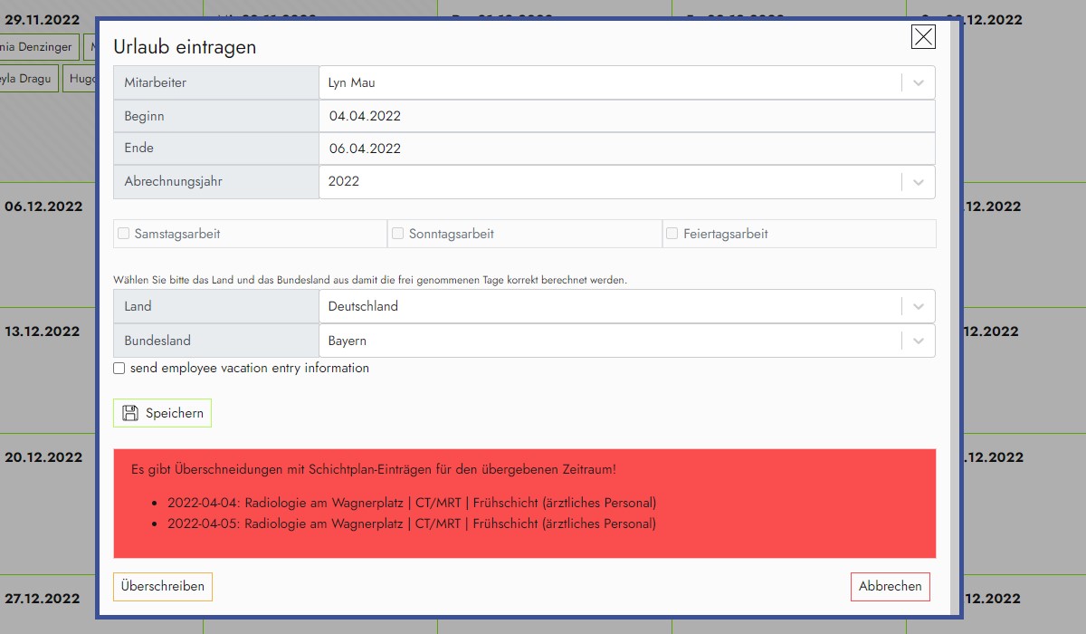Expand the Abrechnungsjahr dropdown
The width and height of the screenshot is (1086, 634).
[x=918, y=182]
